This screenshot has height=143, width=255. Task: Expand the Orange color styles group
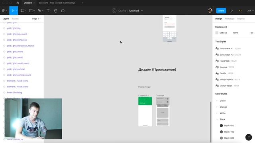pos(217,107)
